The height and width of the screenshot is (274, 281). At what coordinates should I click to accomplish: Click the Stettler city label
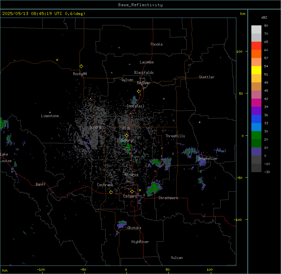point(207,77)
